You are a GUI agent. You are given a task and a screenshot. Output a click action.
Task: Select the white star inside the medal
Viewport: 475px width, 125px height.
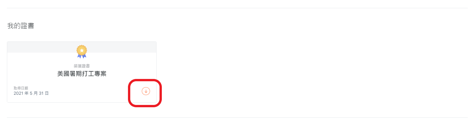tap(82, 50)
